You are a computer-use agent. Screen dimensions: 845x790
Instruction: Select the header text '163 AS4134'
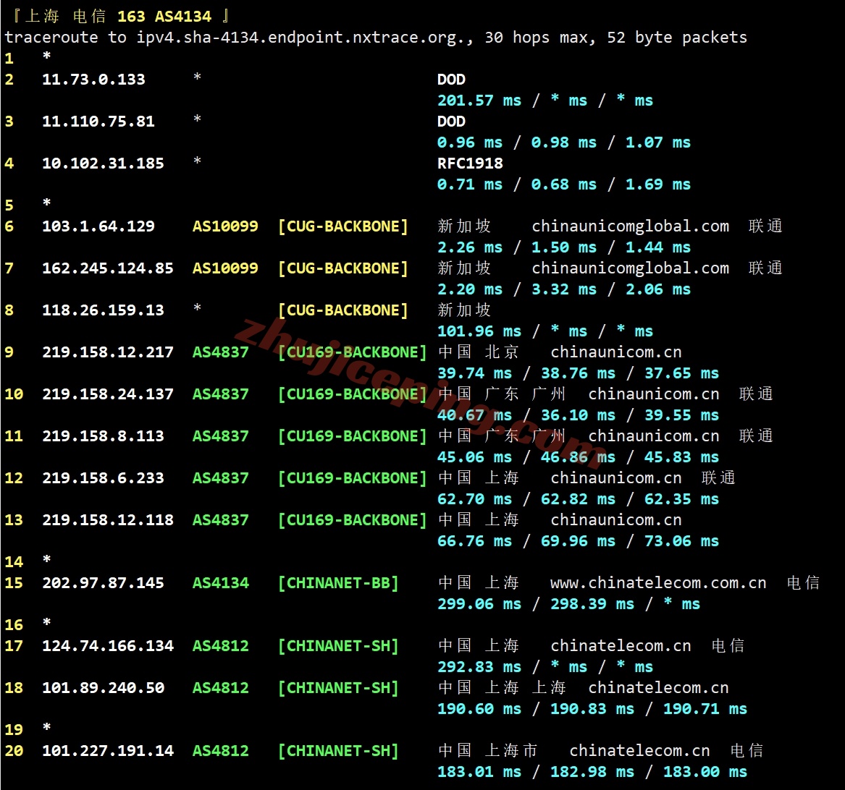[x=164, y=16]
